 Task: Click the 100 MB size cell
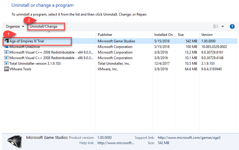[191, 47]
